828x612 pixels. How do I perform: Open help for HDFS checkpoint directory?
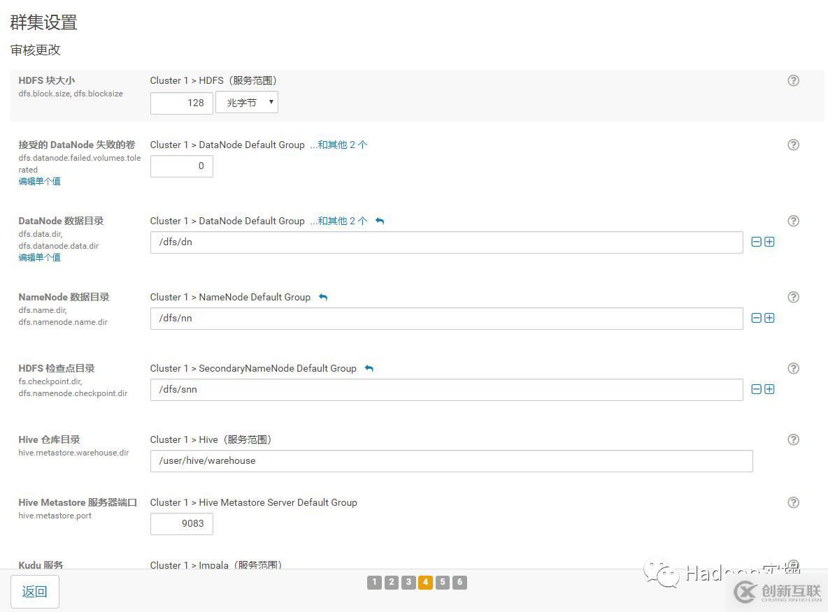[x=793, y=368]
